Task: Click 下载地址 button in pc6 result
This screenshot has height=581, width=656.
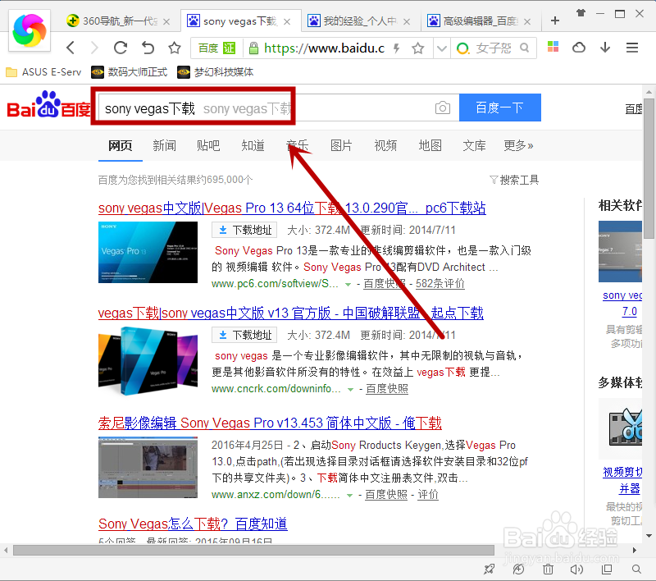Action: [244, 230]
